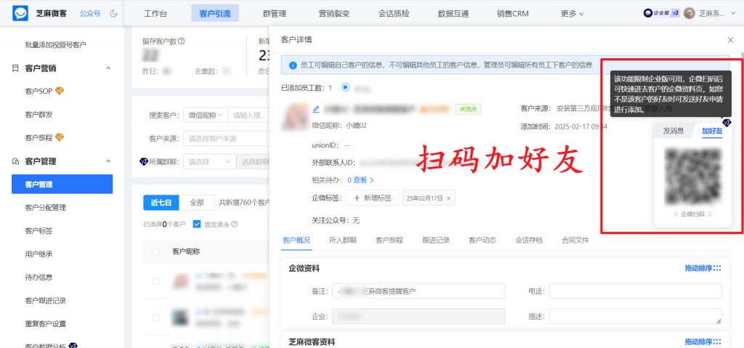The height and width of the screenshot is (348, 744).
Task: Click the 拖动排序 handle in 芝麻微客资料
Action: point(703,342)
